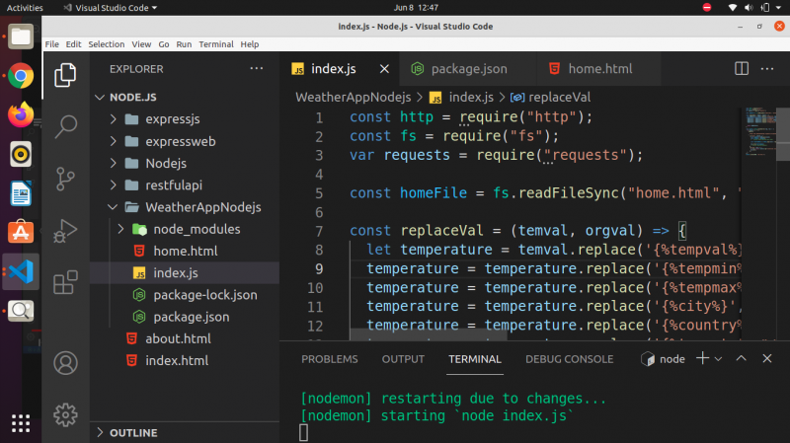
Task: Show Applications grid in the dock
Action: point(21,423)
